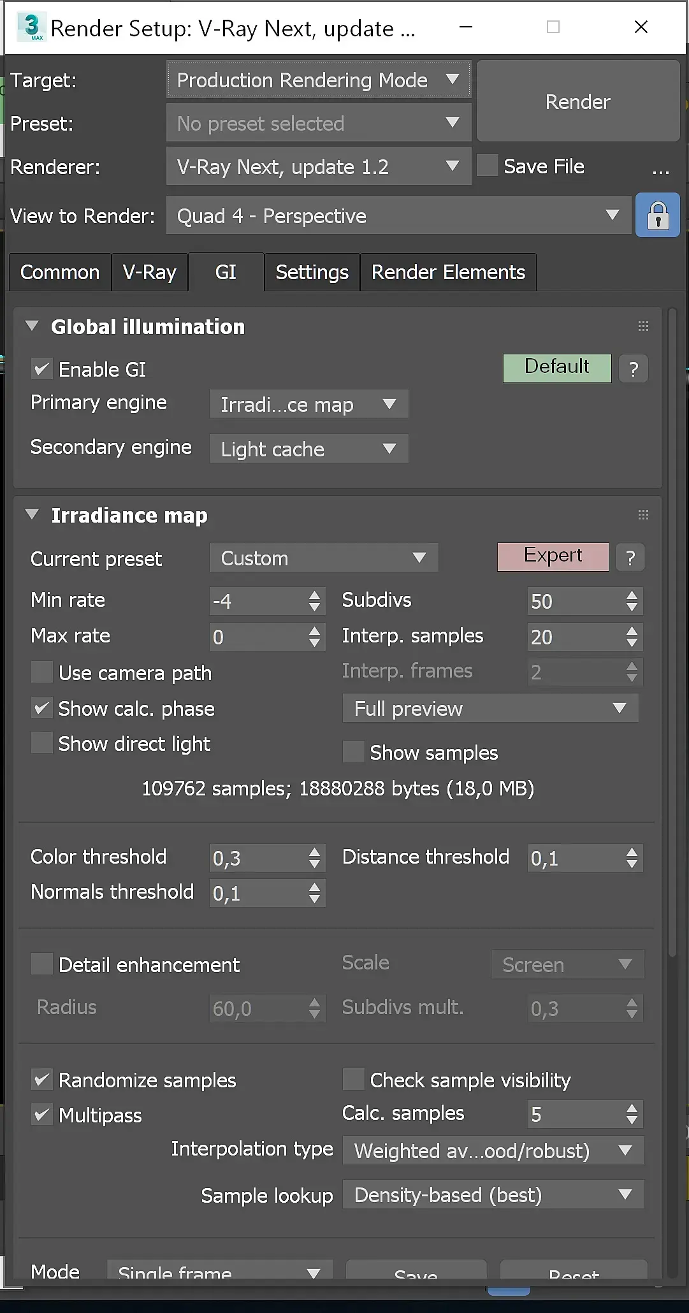This screenshot has width=689, height=1313.
Task: Click the lock view to render icon
Action: tap(657, 216)
